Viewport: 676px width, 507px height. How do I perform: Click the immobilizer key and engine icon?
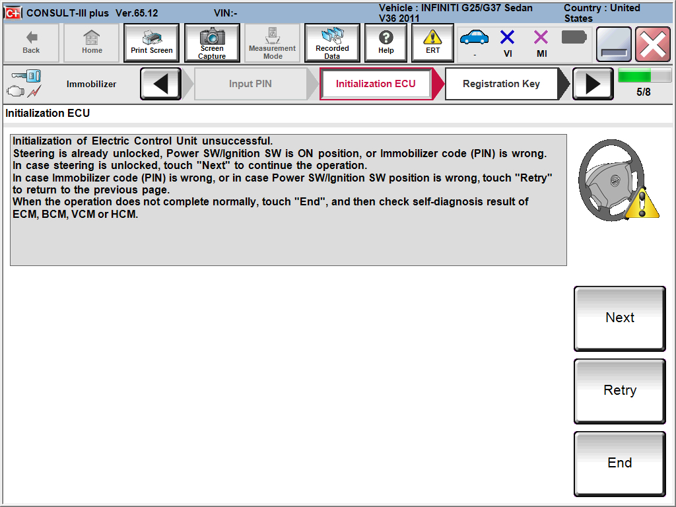point(24,84)
